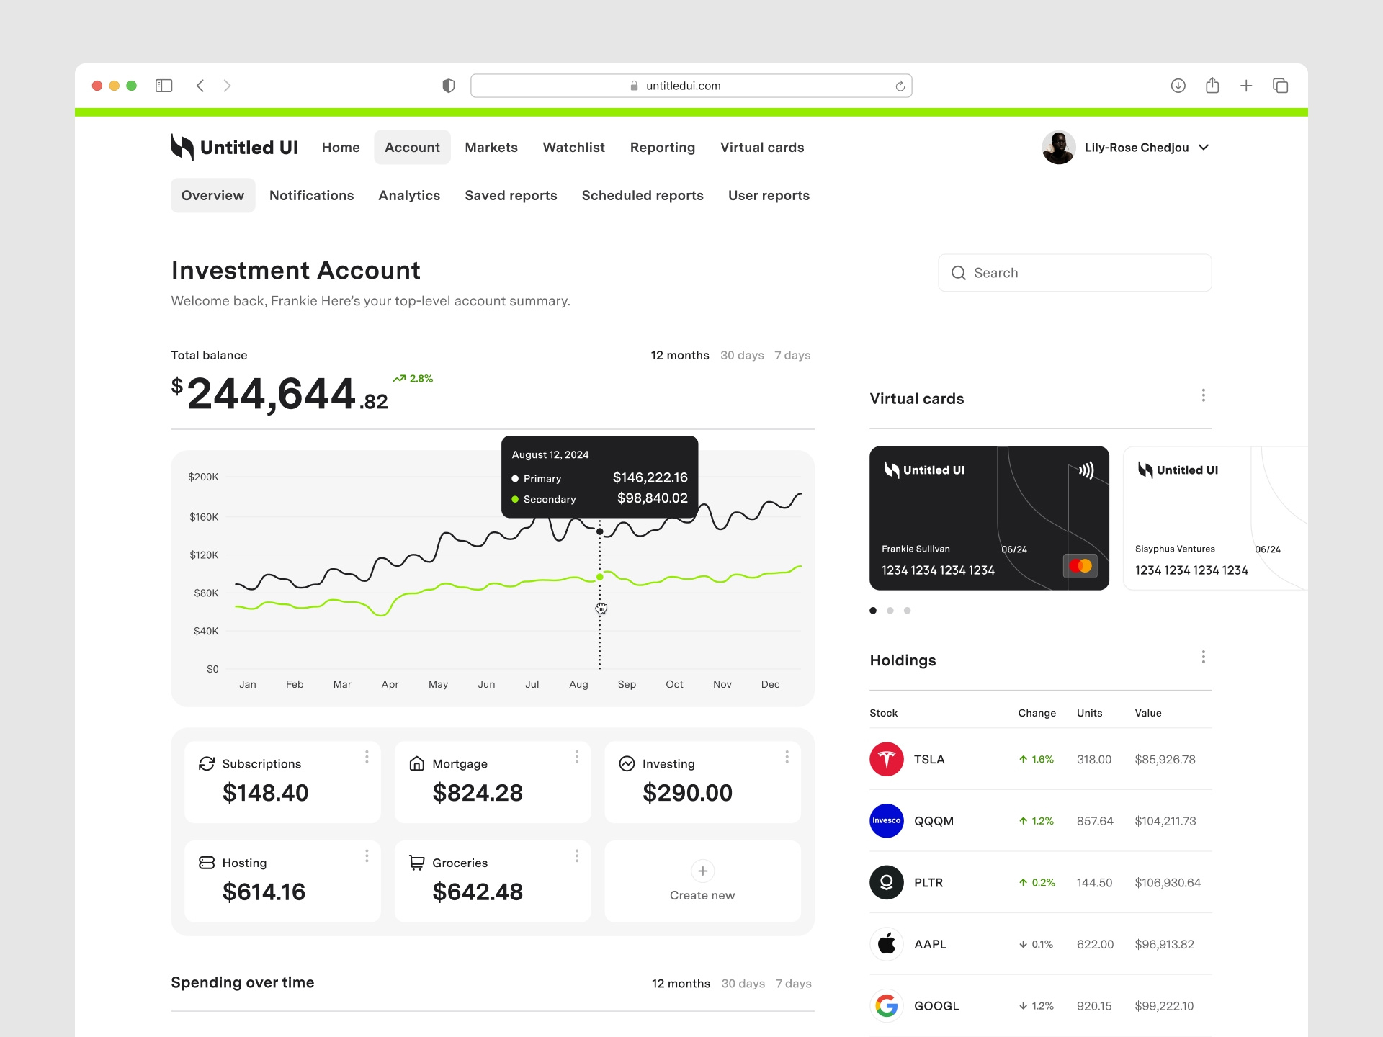Click the browser share icon
This screenshot has height=1037, width=1383.
pyautogui.click(x=1212, y=86)
